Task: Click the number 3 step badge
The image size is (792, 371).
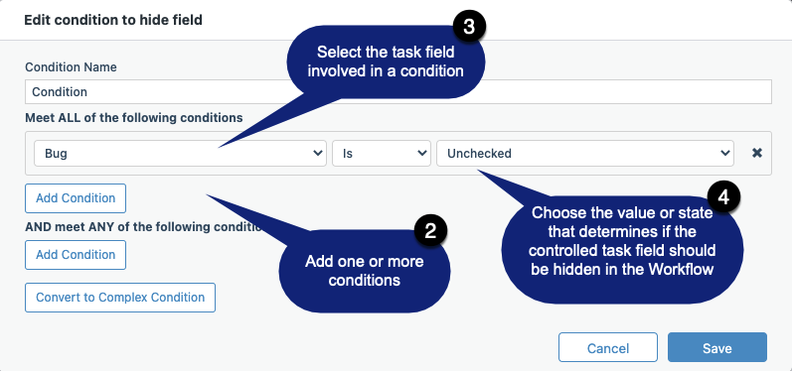Action: coord(469,27)
